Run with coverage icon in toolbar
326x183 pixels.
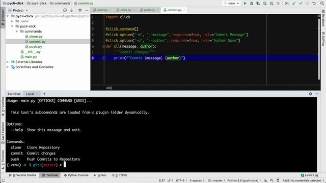pyautogui.click(x=258, y=4)
